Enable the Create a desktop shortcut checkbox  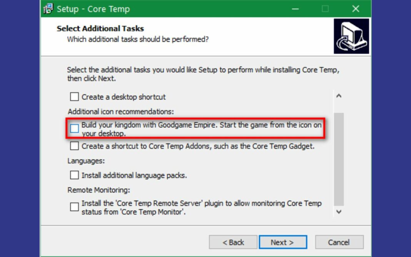tap(74, 97)
